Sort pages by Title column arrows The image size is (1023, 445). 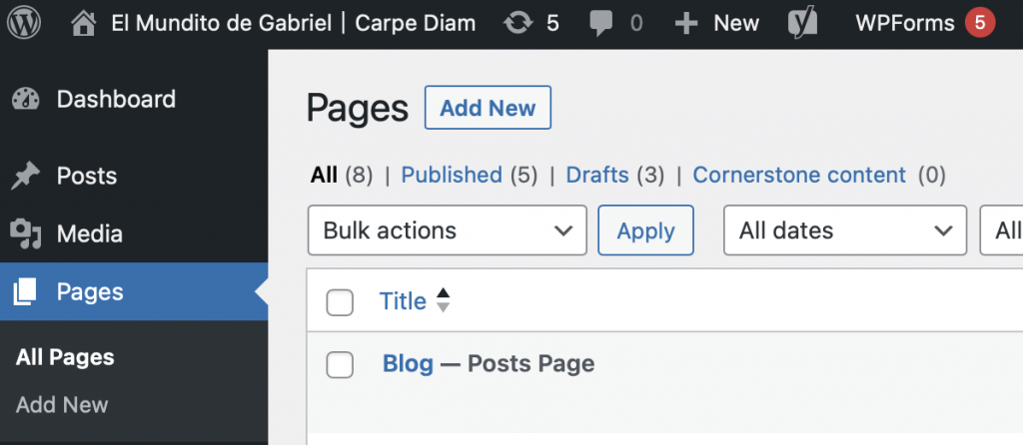pyautogui.click(x=444, y=300)
